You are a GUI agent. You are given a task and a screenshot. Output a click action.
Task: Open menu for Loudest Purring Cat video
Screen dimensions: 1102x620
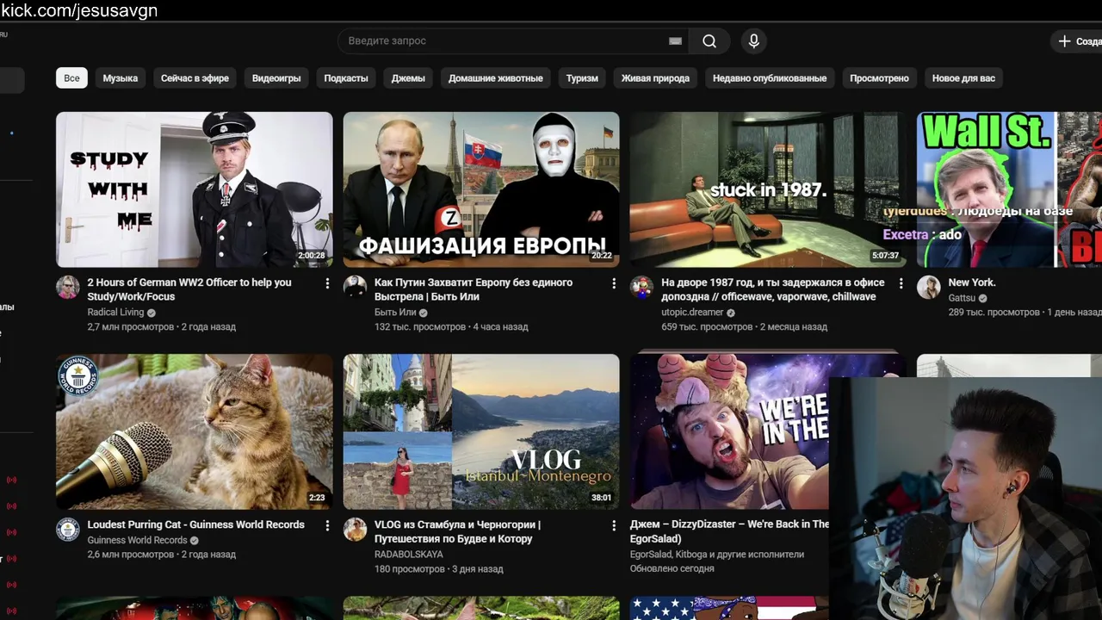tap(327, 525)
